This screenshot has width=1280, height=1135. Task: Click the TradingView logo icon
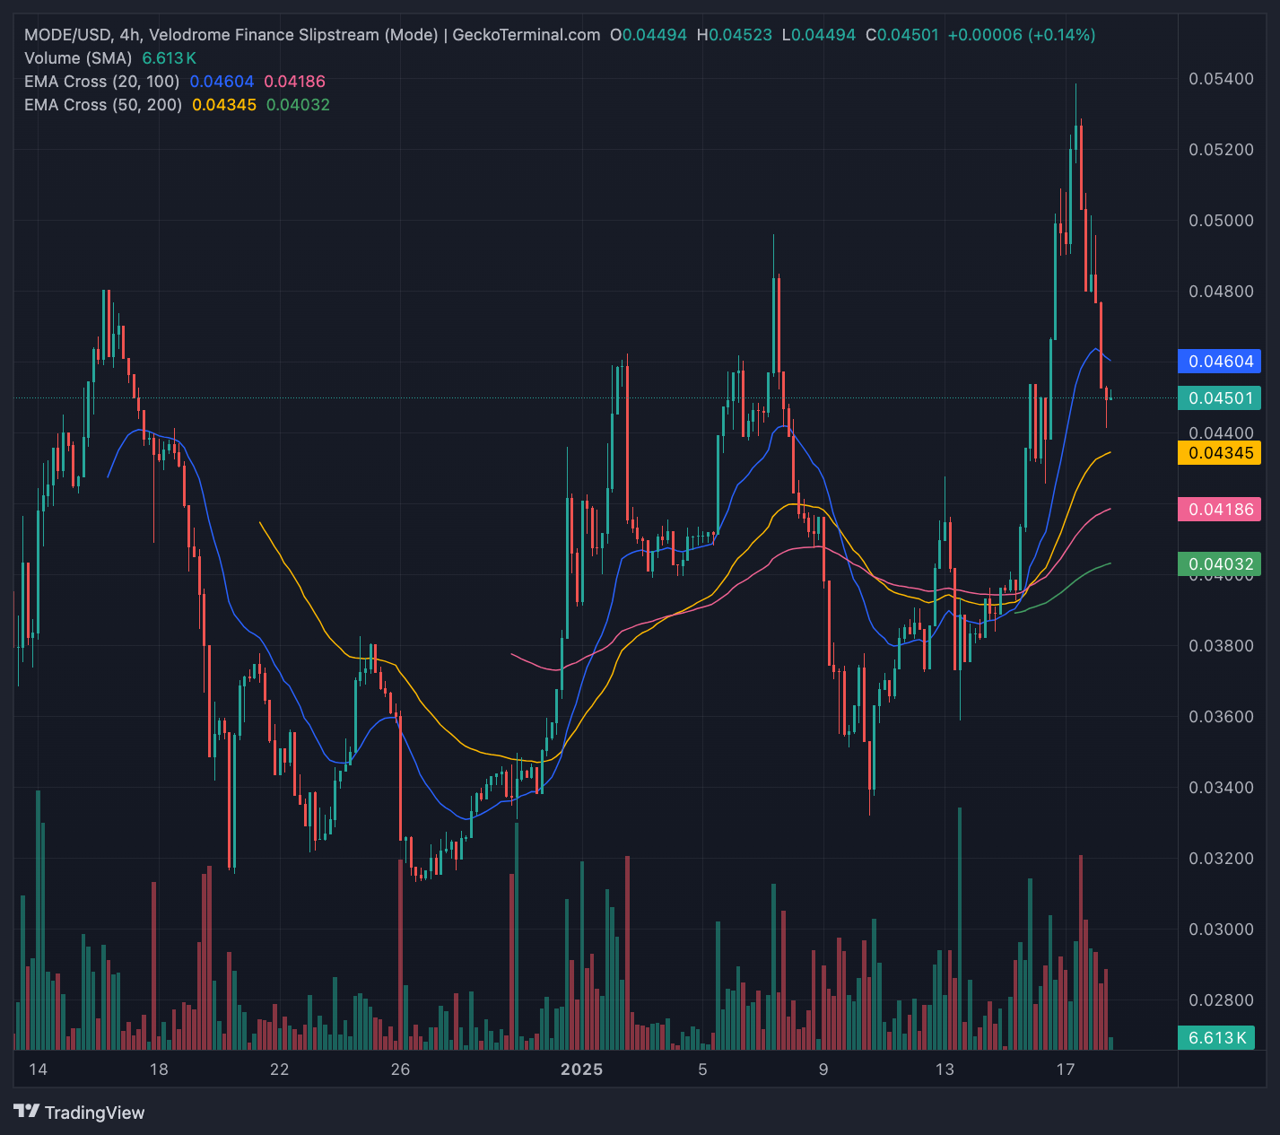[x=27, y=1112]
